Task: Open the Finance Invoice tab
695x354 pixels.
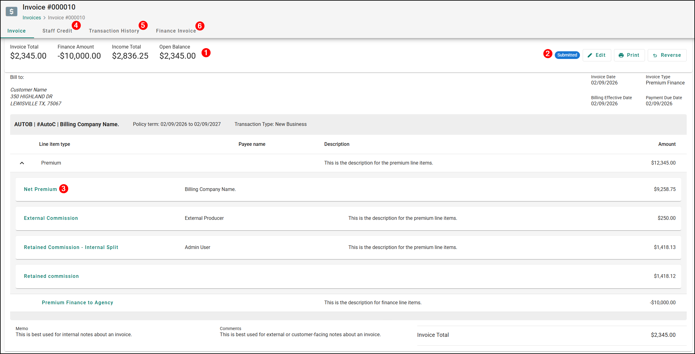Action: tap(176, 31)
